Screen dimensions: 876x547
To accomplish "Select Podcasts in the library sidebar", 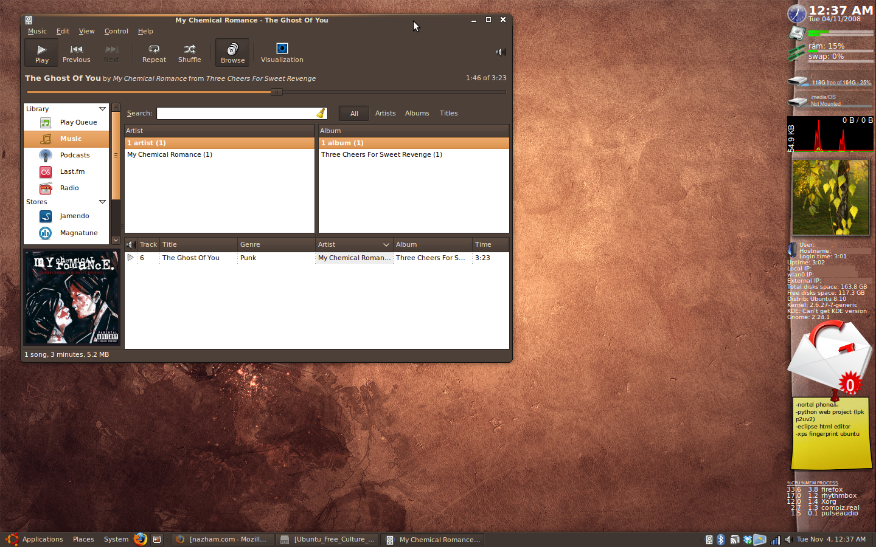I will pyautogui.click(x=74, y=156).
